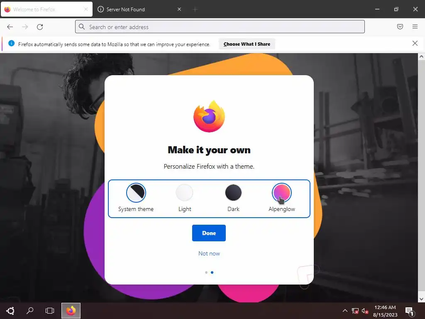This screenshot has width=425, height=319.
Task: Close the Server Not Found tab
Action: coord(179,9)
